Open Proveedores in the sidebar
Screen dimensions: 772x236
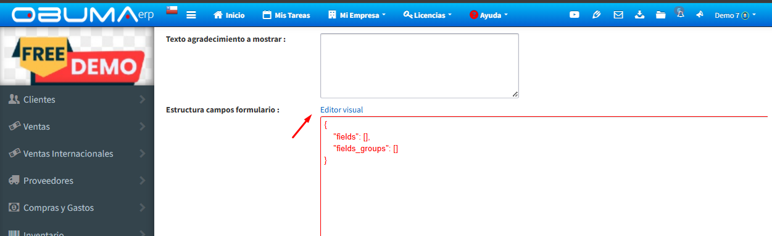pyautogui.click(x=77, y=181)
